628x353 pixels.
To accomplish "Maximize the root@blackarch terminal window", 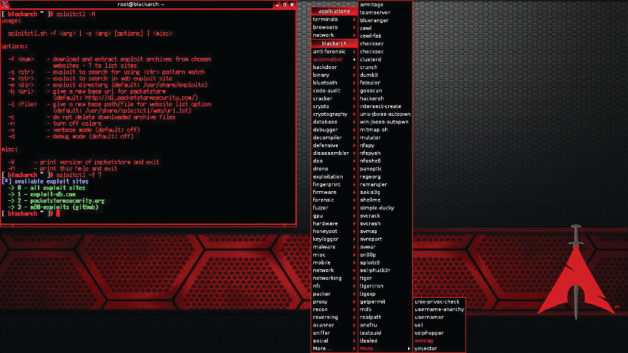I will point(285,5).
